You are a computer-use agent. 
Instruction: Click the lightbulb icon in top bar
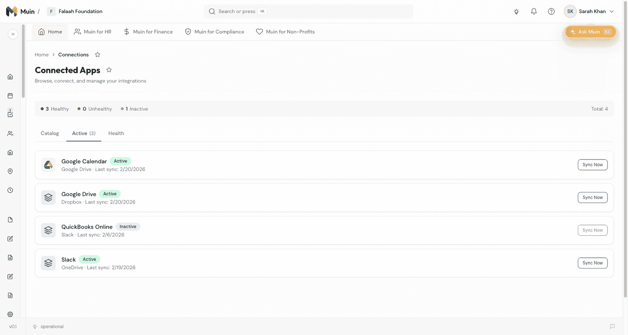(x=516, y=12)
